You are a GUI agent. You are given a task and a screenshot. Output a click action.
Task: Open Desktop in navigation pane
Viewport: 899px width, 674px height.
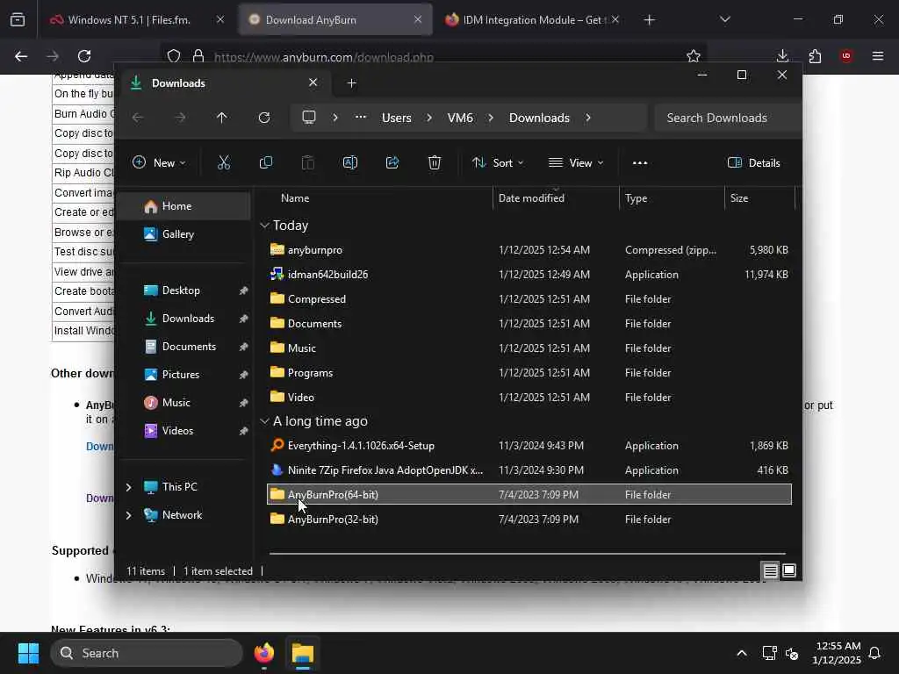point(183,290)
